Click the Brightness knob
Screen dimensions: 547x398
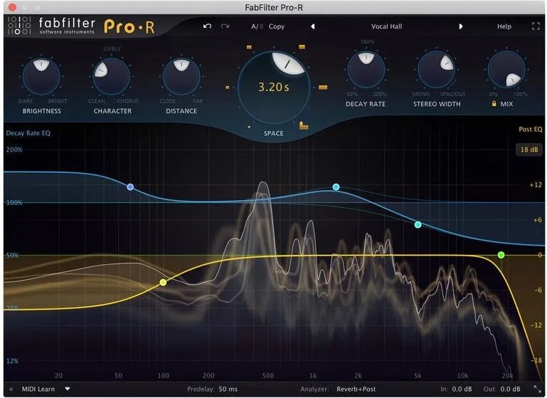click(x=41, y=76)
